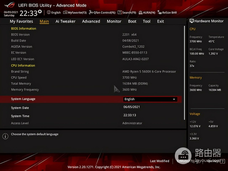Switch to the Ai Tweaker tab
The height and width of the screenshot is (171, 228).
pyautogui.click(x=65, y=21)
